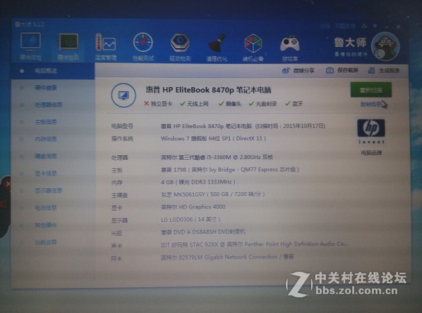Click the Weibo icon for 微博分享

(x=286, y=71)
